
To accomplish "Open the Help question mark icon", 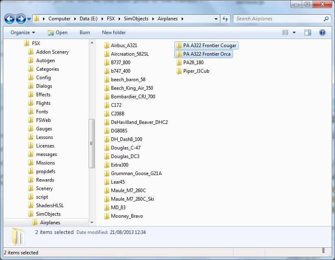I will point(322,32).
